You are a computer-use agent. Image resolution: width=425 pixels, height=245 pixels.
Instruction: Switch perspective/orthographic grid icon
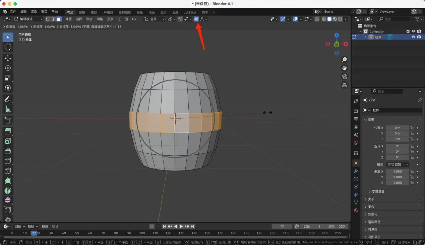click(x=344, y=85)
